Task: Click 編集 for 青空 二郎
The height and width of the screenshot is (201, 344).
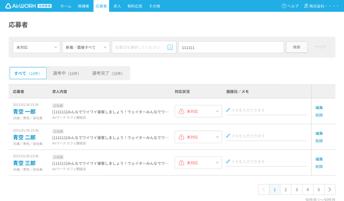Action: coord(319,133)
